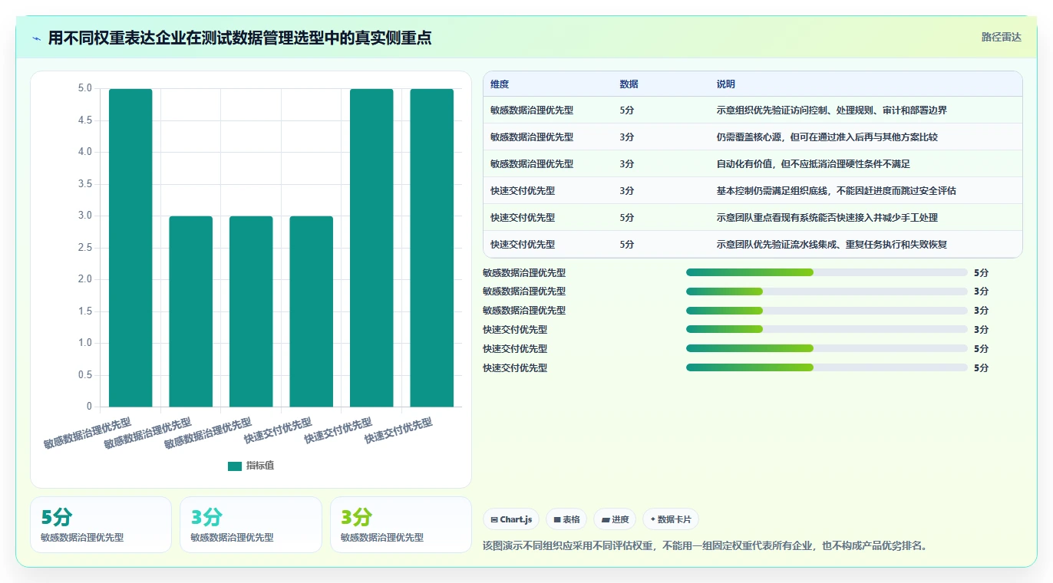Click 5分 cell in the 访问控制 row
This screenshot has width=1053, height=583.
tap(627, 110)
